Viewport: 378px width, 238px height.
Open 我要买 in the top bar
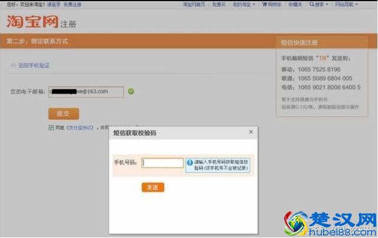point(219,4)
